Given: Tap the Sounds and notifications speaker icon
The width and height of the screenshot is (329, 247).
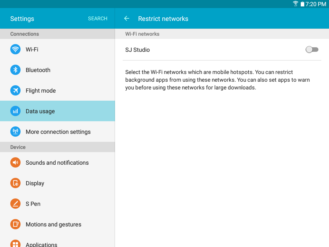Looking at the screenshot, I should pyautogui.click(x=15, y=162).
